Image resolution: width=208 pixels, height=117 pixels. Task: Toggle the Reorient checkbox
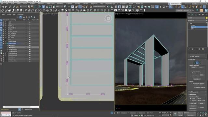coord(199,107)
